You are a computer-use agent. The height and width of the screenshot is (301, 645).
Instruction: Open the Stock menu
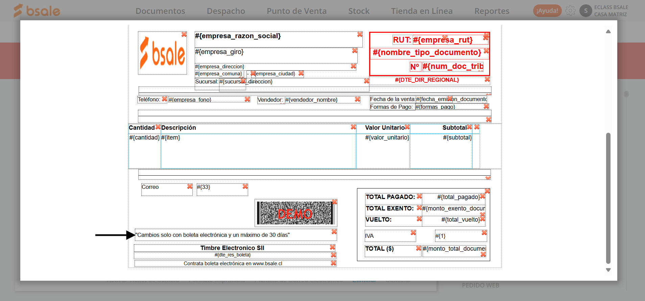click(359, 11)
